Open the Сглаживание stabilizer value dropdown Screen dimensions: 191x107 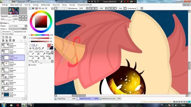[x=142, y=8]
